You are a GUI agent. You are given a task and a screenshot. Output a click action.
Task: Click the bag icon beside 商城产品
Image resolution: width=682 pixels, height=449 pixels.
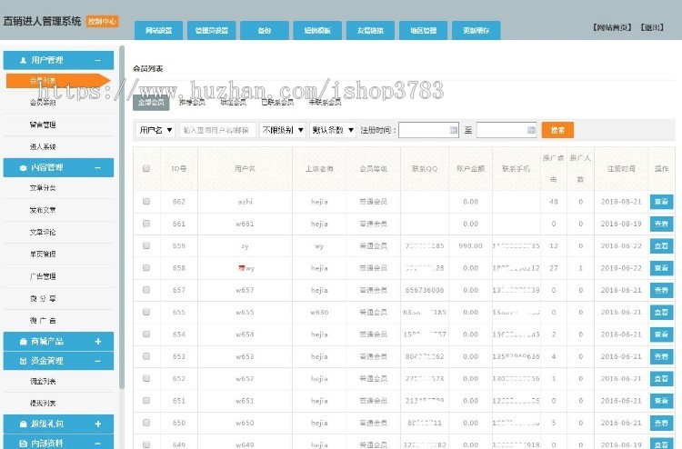pyautogui.click(x=24, y=342)
